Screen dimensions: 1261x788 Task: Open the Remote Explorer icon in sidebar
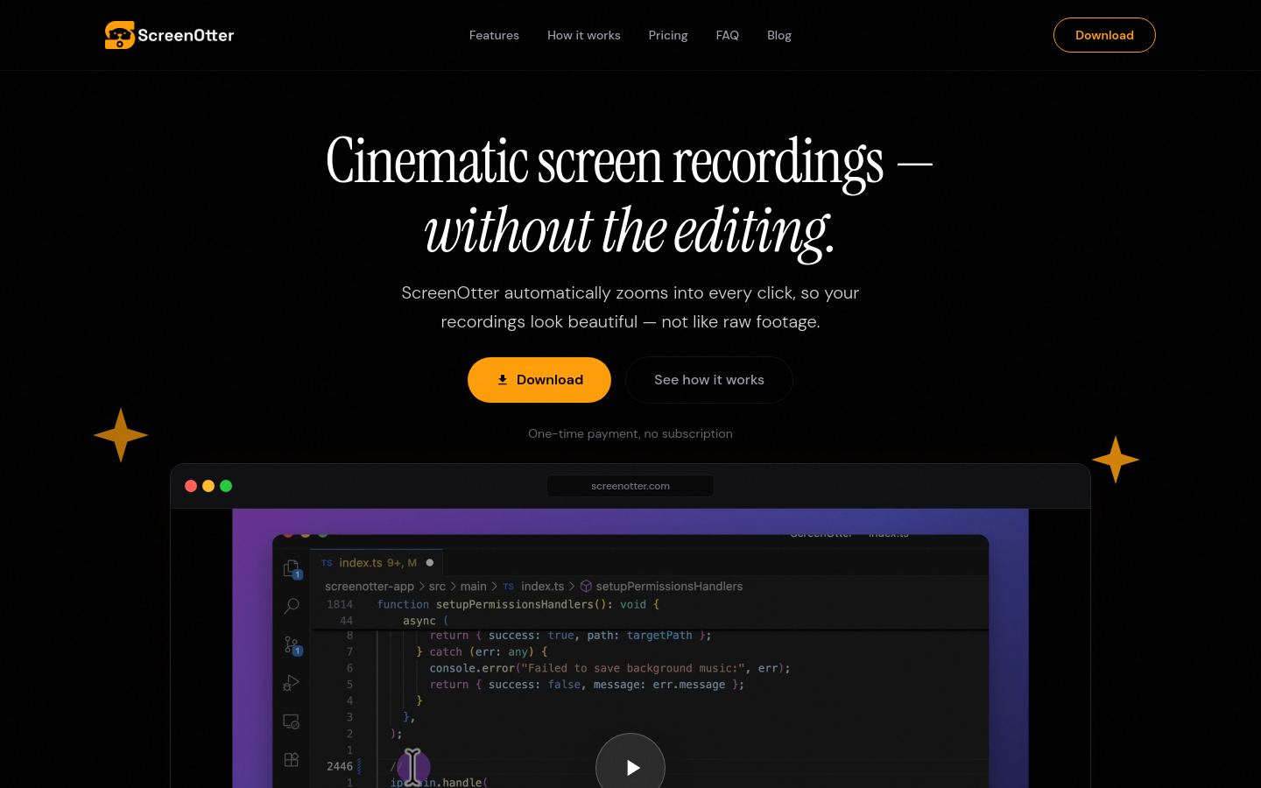pyautogui.click(x=292, y=721)
